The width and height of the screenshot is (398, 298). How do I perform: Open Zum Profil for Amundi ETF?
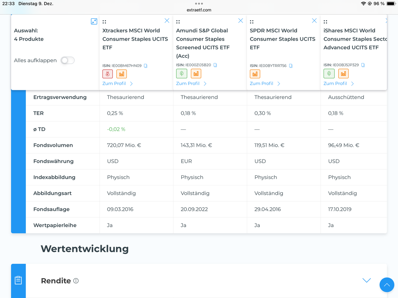click(191, 84)
